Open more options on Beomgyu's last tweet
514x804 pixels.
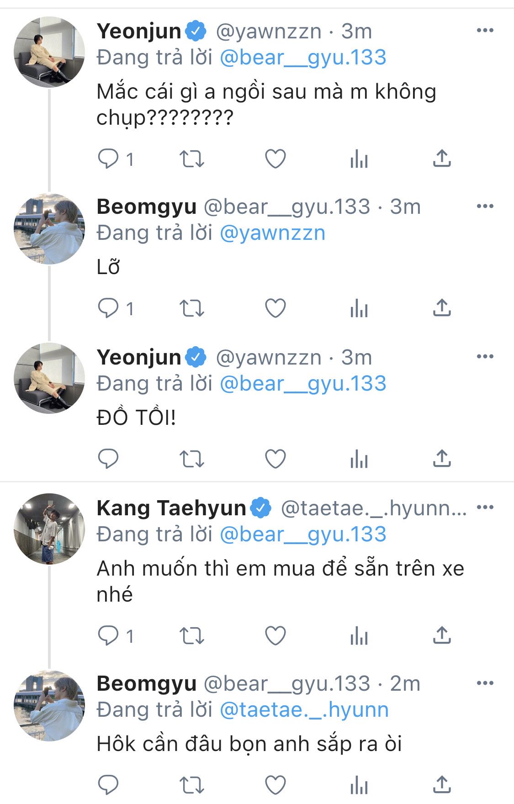[x=485, y=683]
